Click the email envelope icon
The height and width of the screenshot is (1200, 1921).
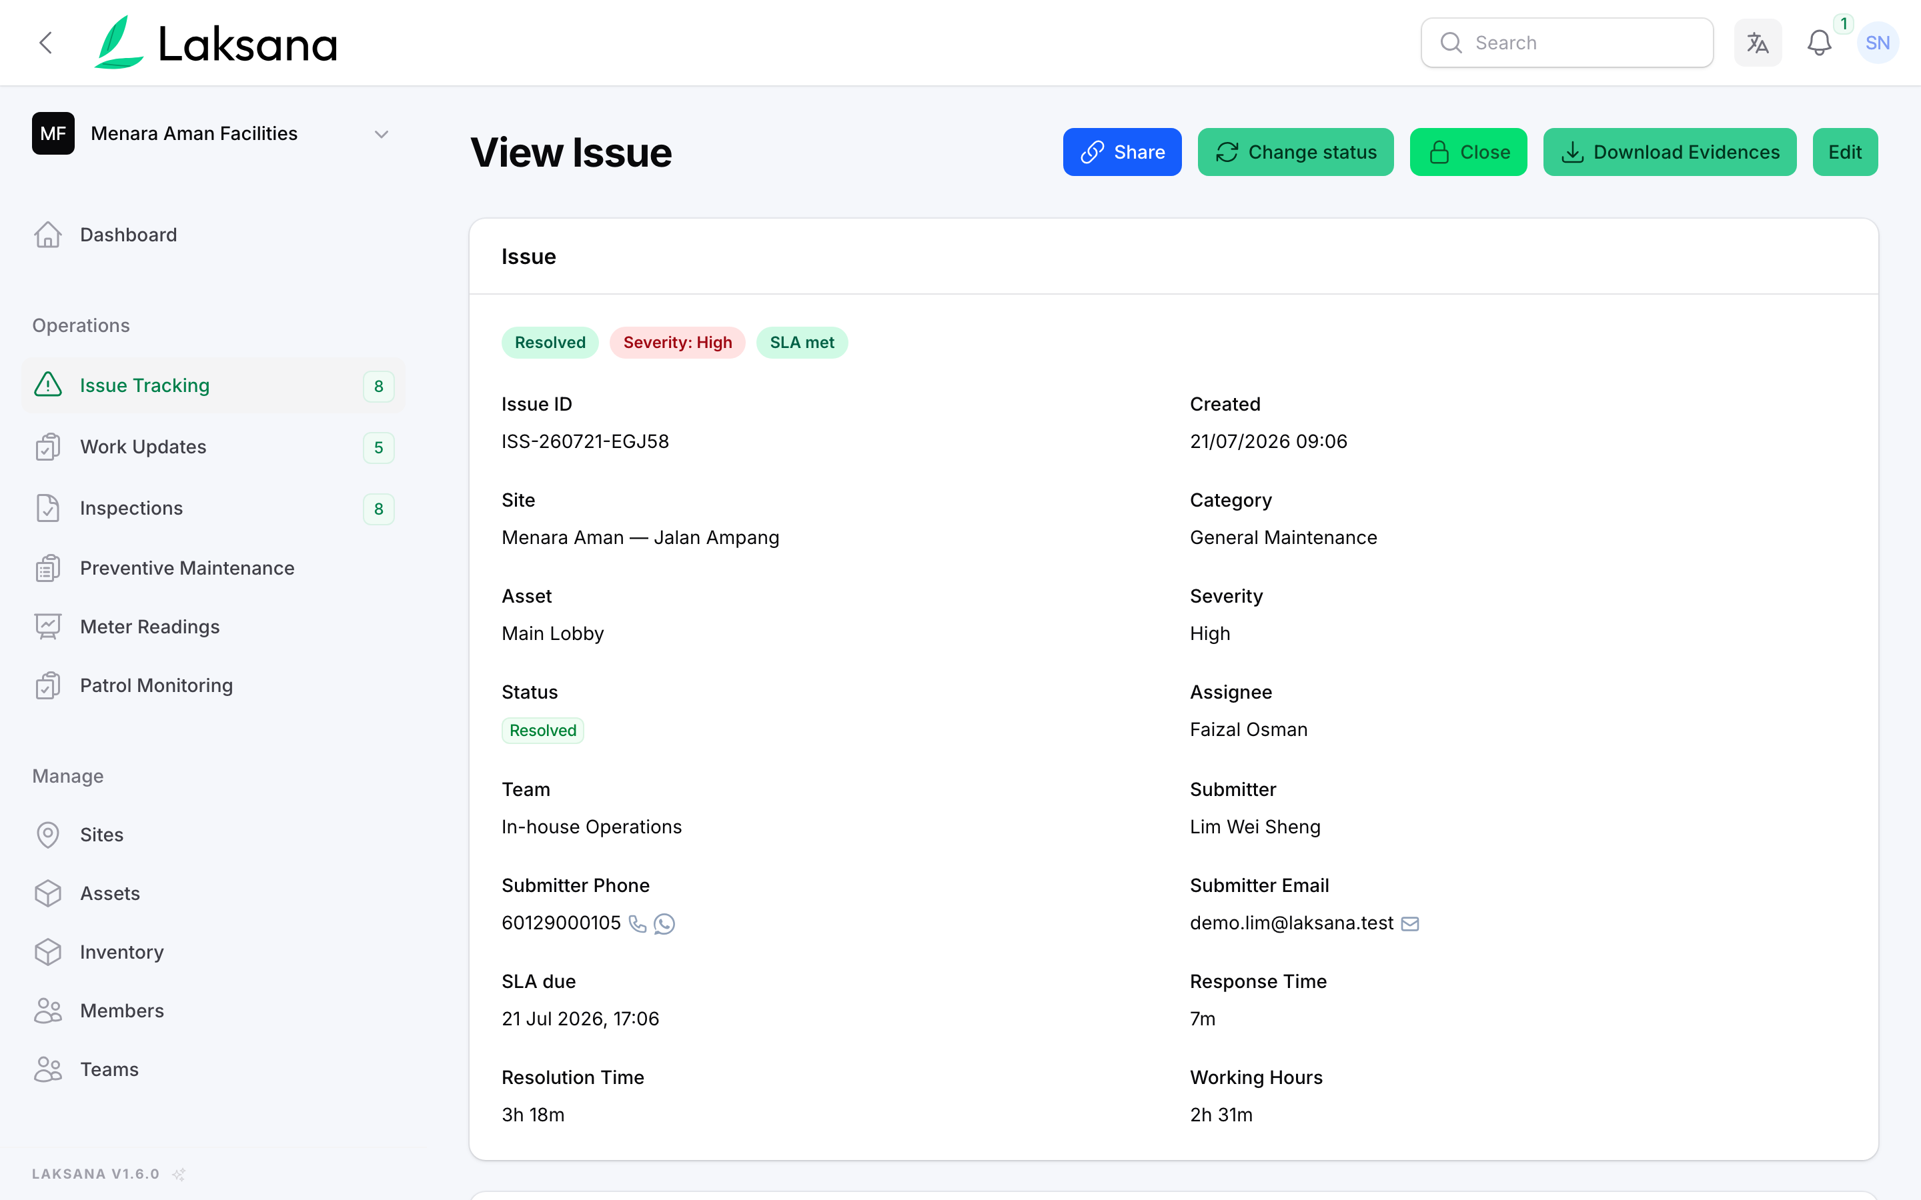[1410, 924]
